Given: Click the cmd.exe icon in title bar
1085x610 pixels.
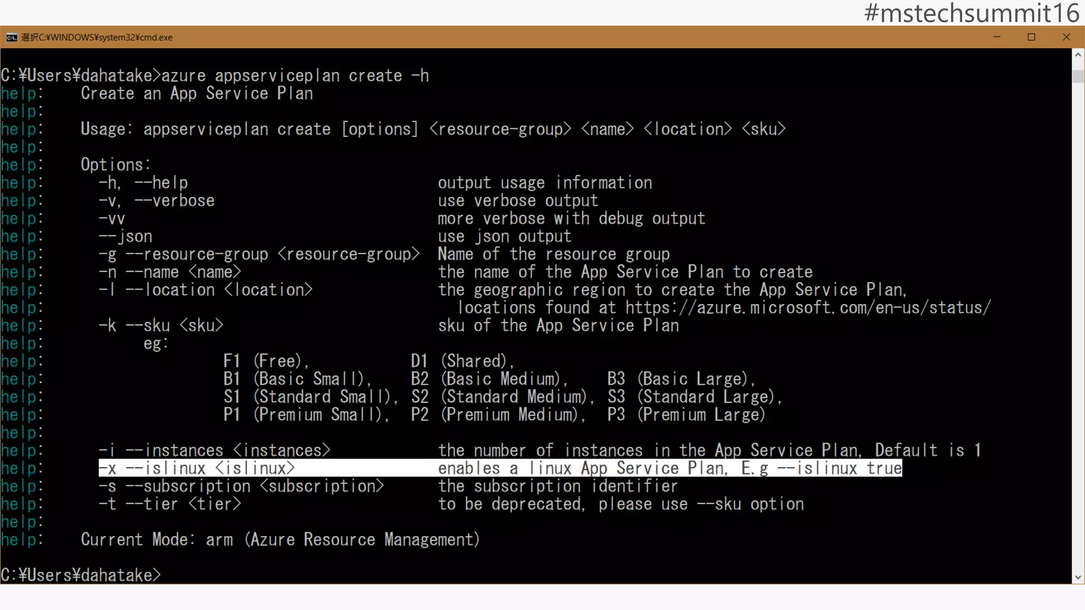Looking at the screenshot, I should click(11, 38).
